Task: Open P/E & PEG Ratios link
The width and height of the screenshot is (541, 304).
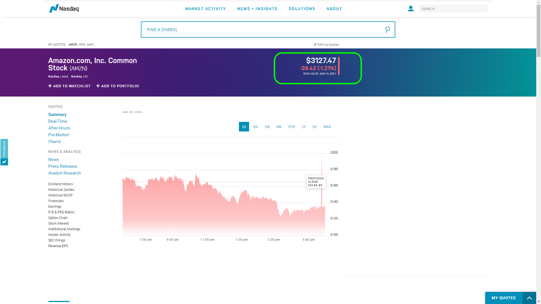Action: click(61, 212)
